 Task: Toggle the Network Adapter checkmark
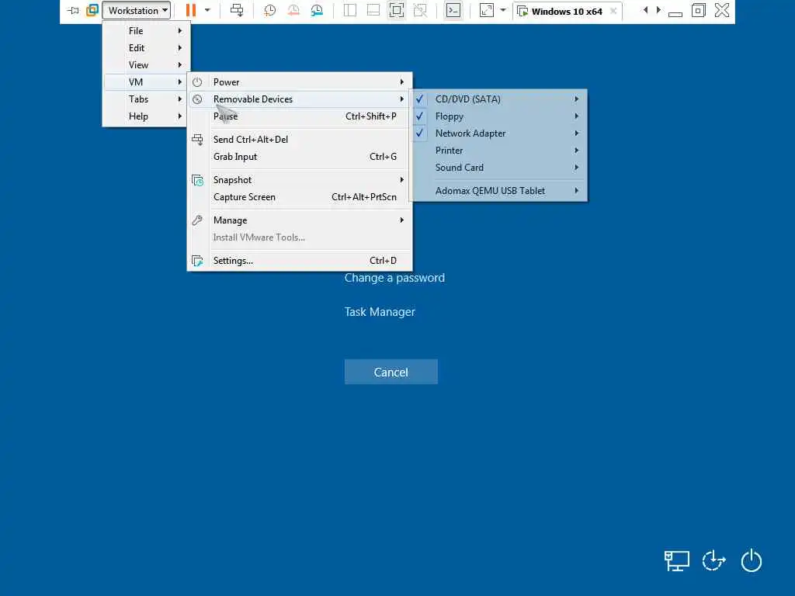click(x=420, y=133)
